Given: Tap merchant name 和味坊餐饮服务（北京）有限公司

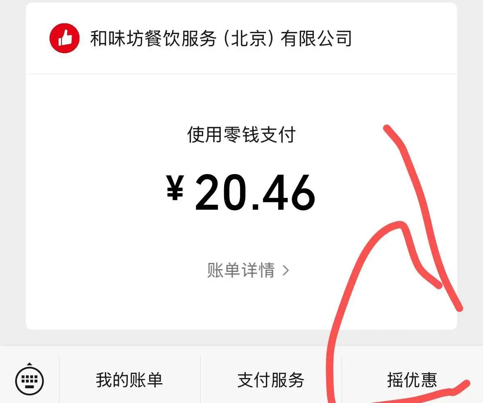Looking at the screenshot, I should click(x=221, y=38).
